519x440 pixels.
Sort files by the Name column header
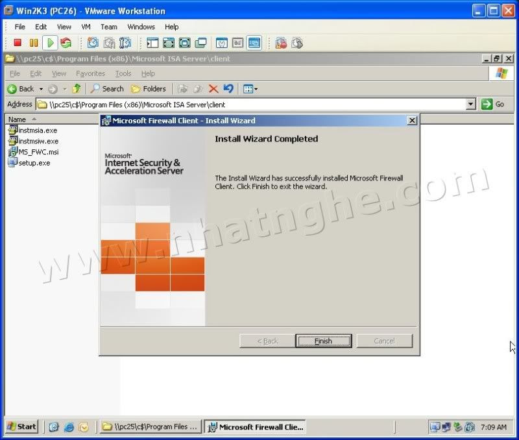point(51,119)
